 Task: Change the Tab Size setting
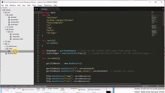(146, 86)
